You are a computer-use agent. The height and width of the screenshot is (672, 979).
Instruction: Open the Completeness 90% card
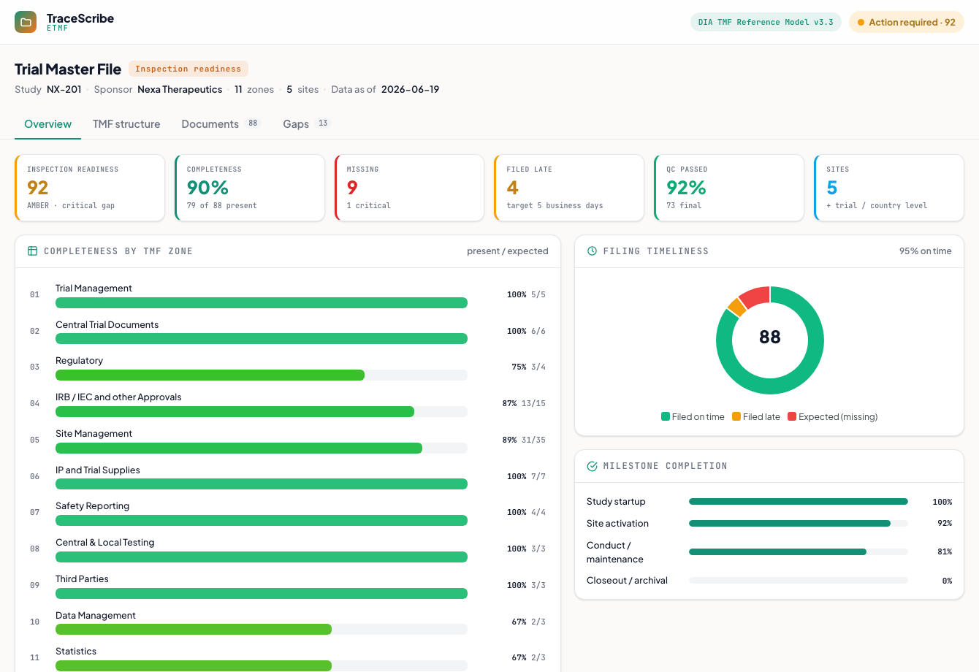[250, 188]
